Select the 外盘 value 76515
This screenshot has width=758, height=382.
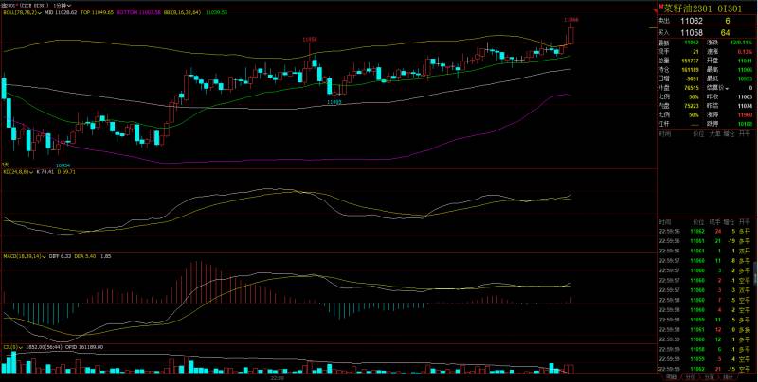coord(692,88)
